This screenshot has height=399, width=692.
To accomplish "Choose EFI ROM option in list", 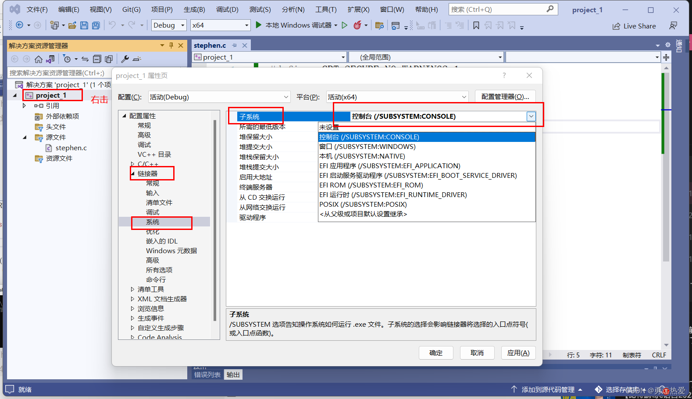I will click(427, 185).
